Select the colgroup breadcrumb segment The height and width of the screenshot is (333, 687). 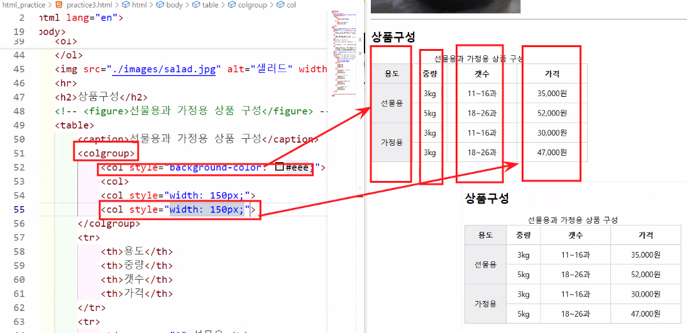pos(253,6)
